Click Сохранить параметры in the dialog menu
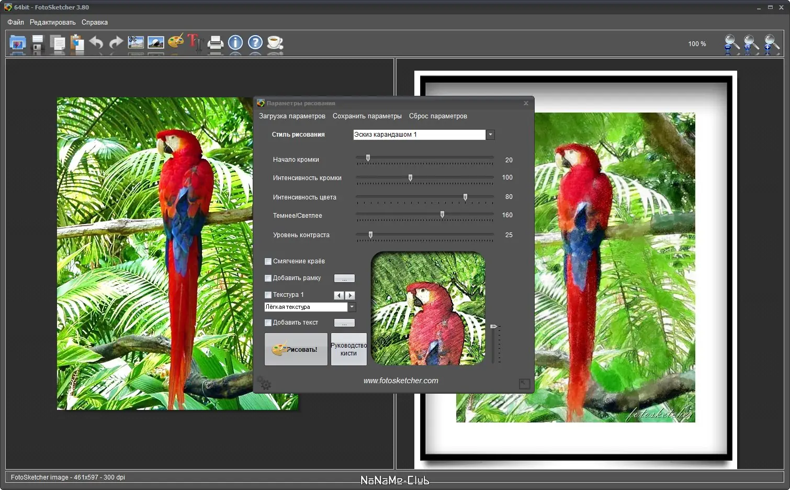 coord(367,116)
